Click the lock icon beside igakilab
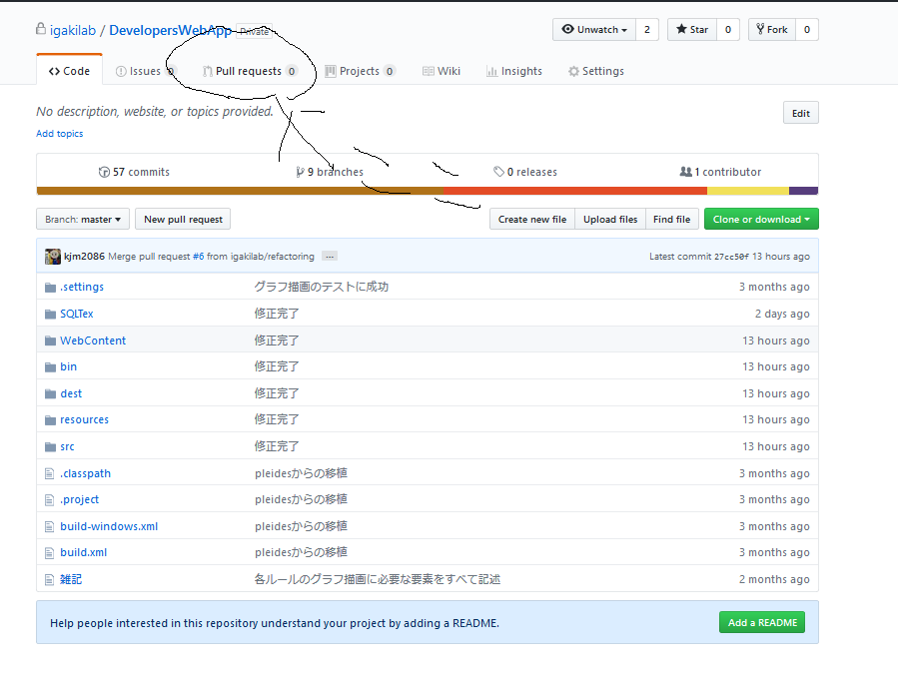Image resolution: width=898 pixels, height=685 pixels. coord(41,29)
